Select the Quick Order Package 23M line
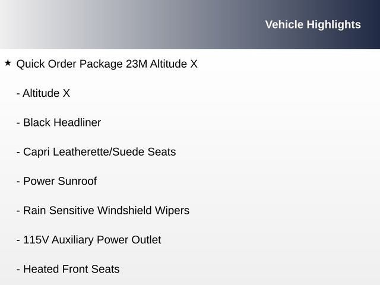The image size is (380, 285). coord(107,64)
